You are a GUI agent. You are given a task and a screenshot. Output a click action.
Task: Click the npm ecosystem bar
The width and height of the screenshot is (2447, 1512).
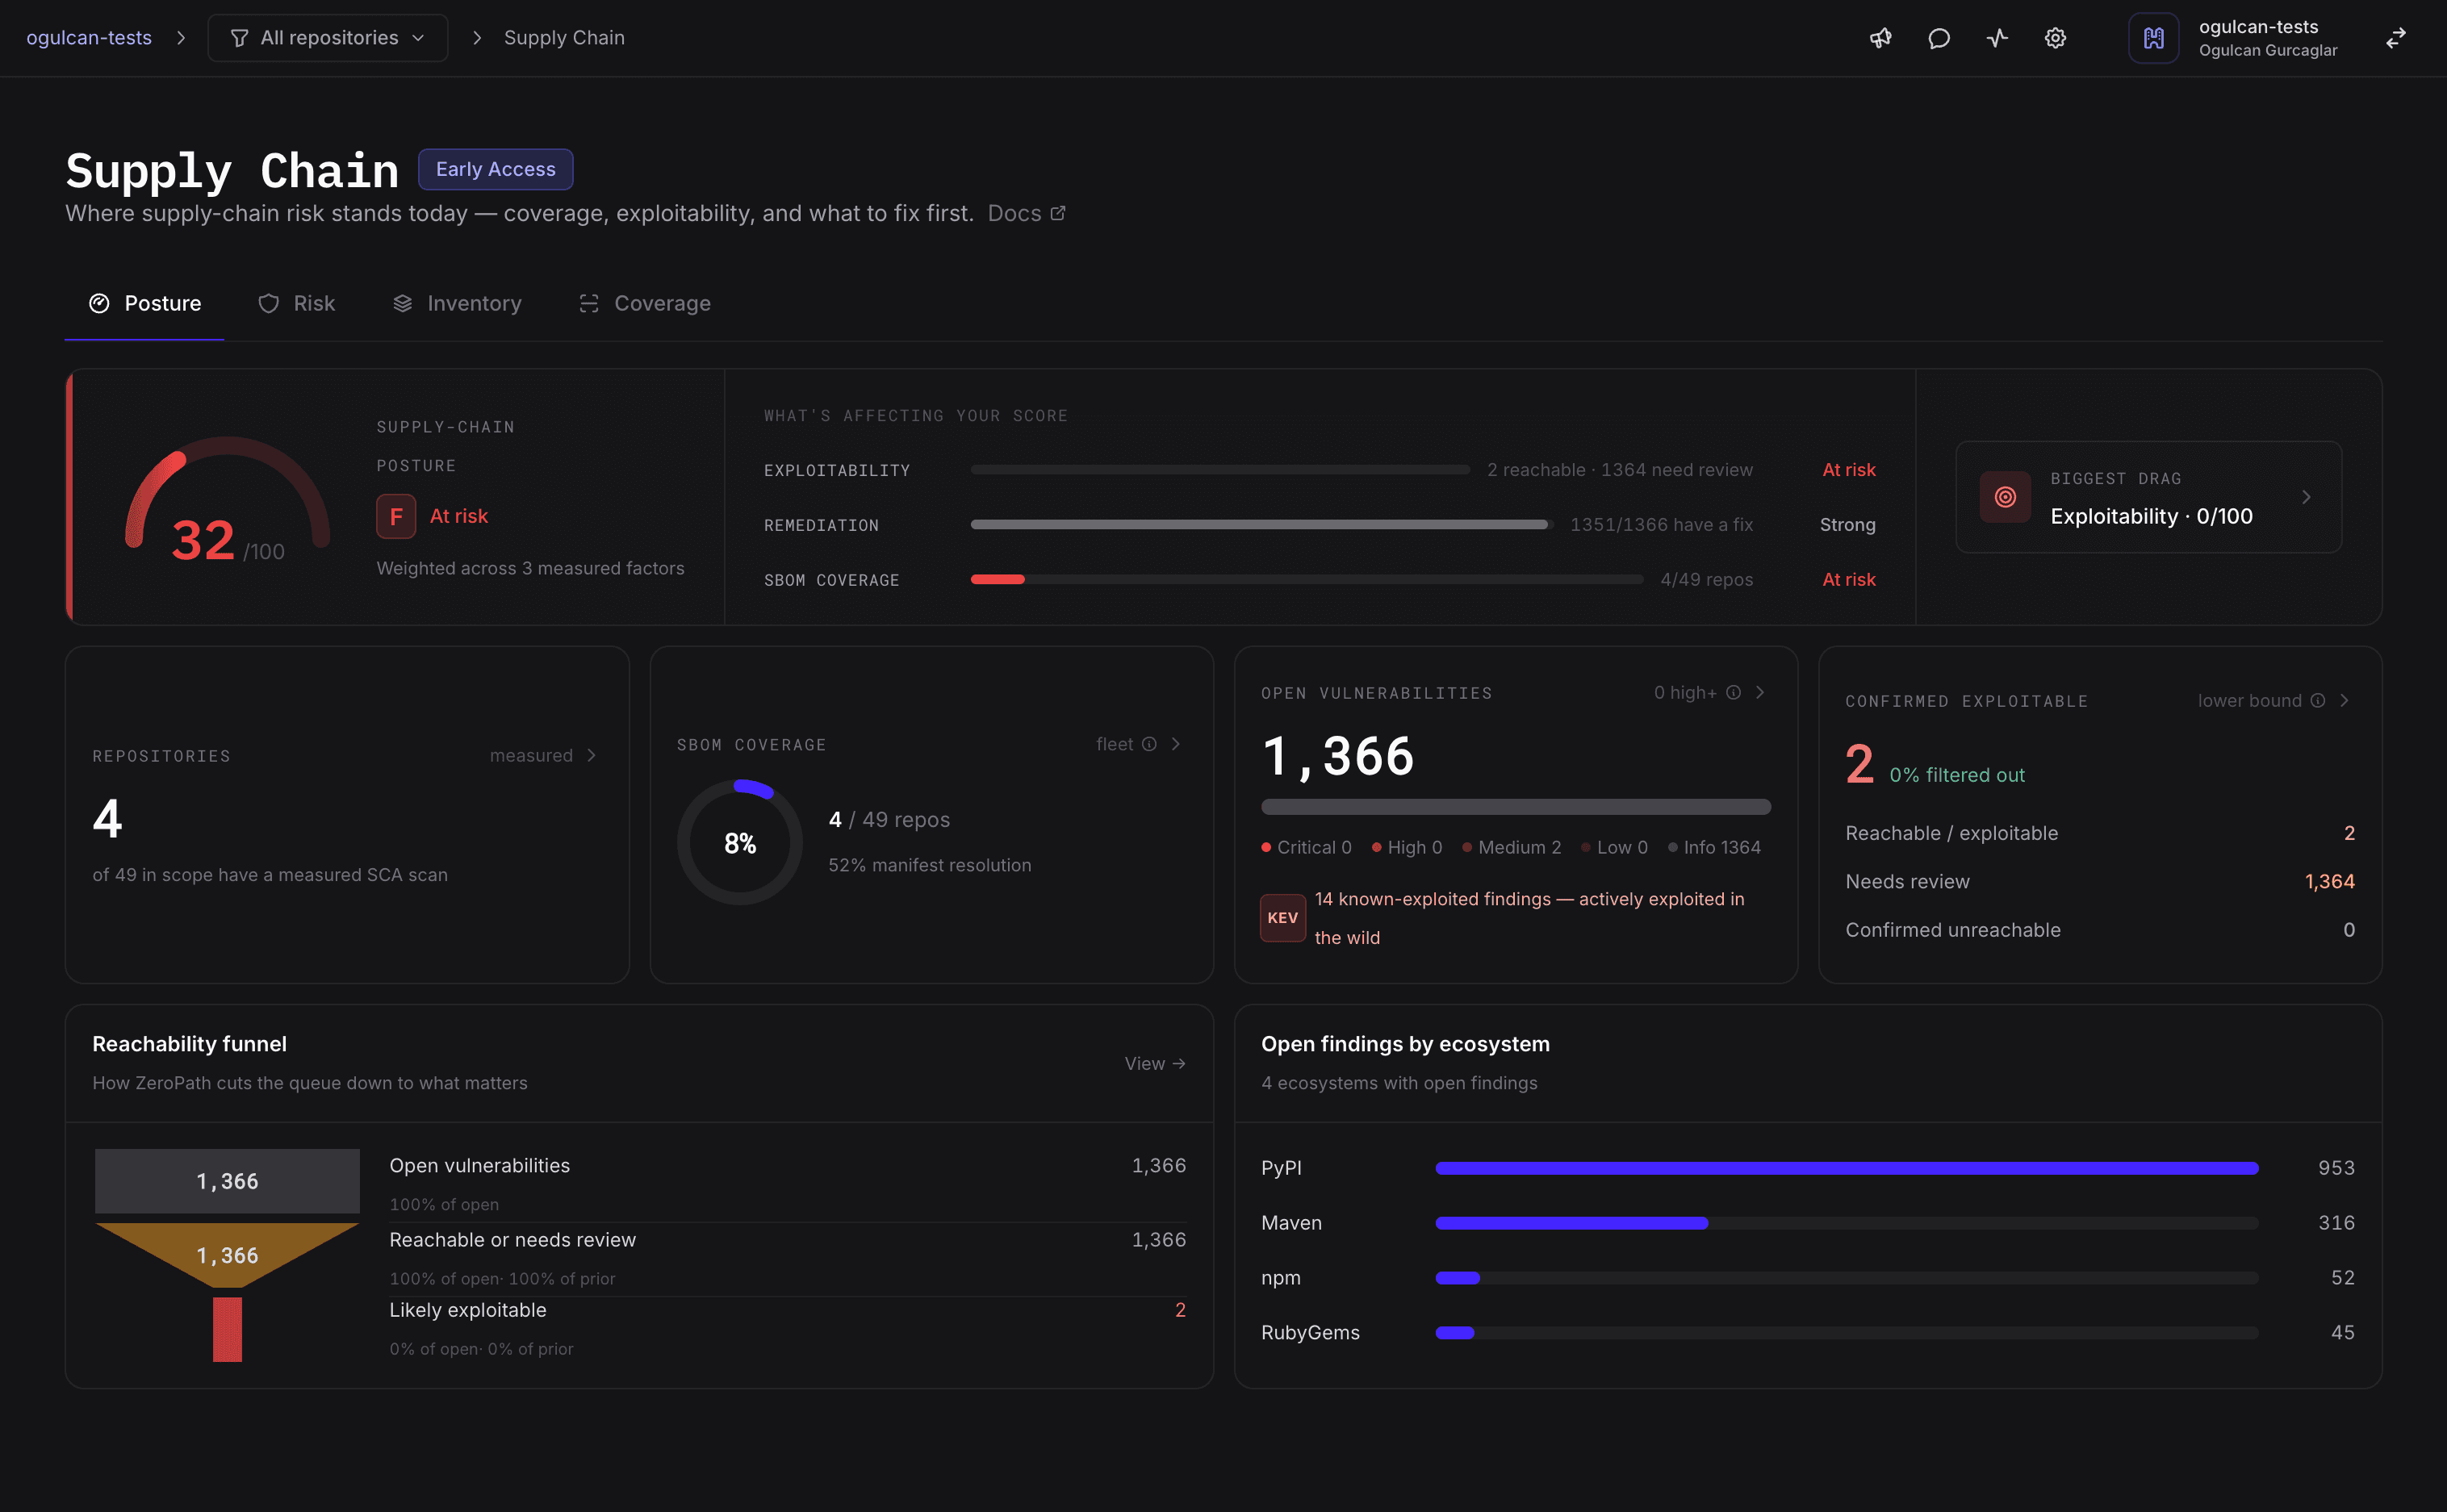point(1846,1278)
